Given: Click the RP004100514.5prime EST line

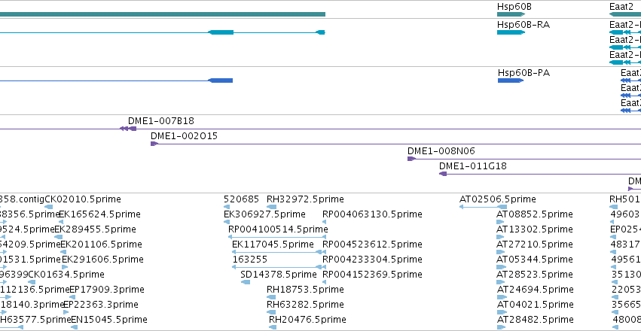Looking at the screenshot, I should [x=277, y=237].
